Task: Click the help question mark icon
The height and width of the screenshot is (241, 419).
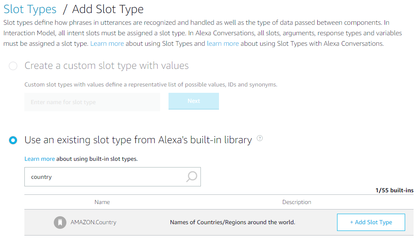Action: point(259,139)
